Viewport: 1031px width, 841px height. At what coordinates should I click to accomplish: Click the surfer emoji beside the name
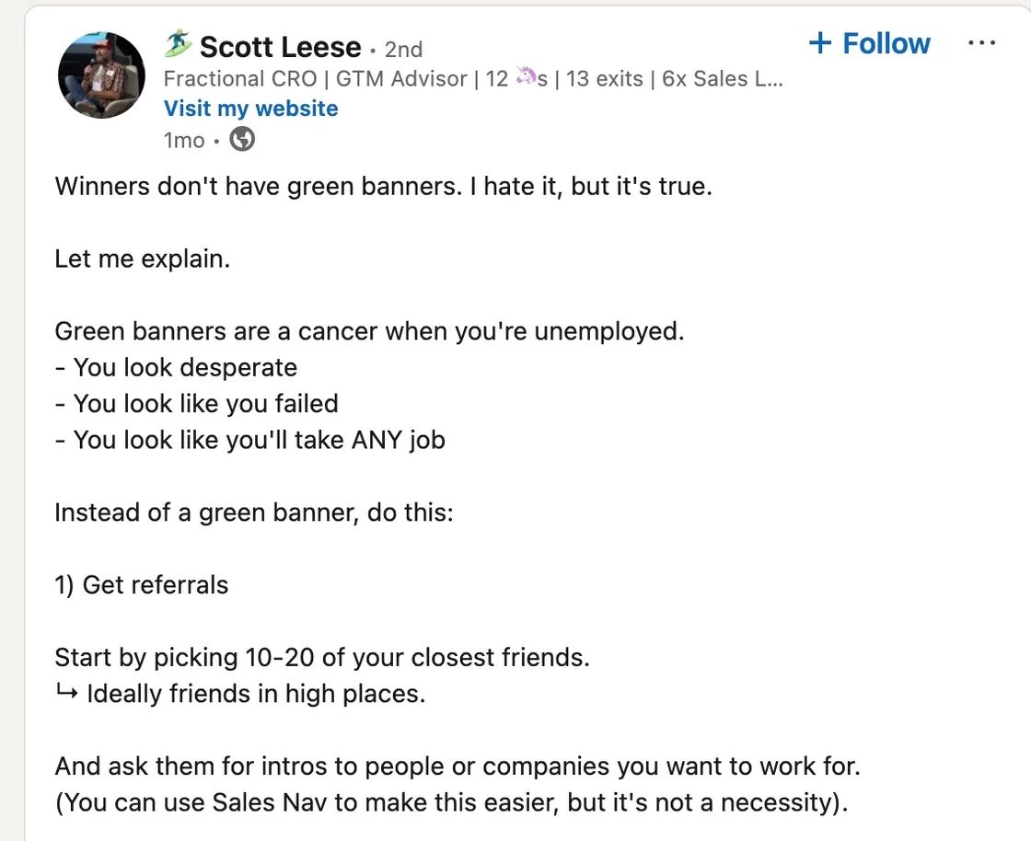(x=178, y=44)
